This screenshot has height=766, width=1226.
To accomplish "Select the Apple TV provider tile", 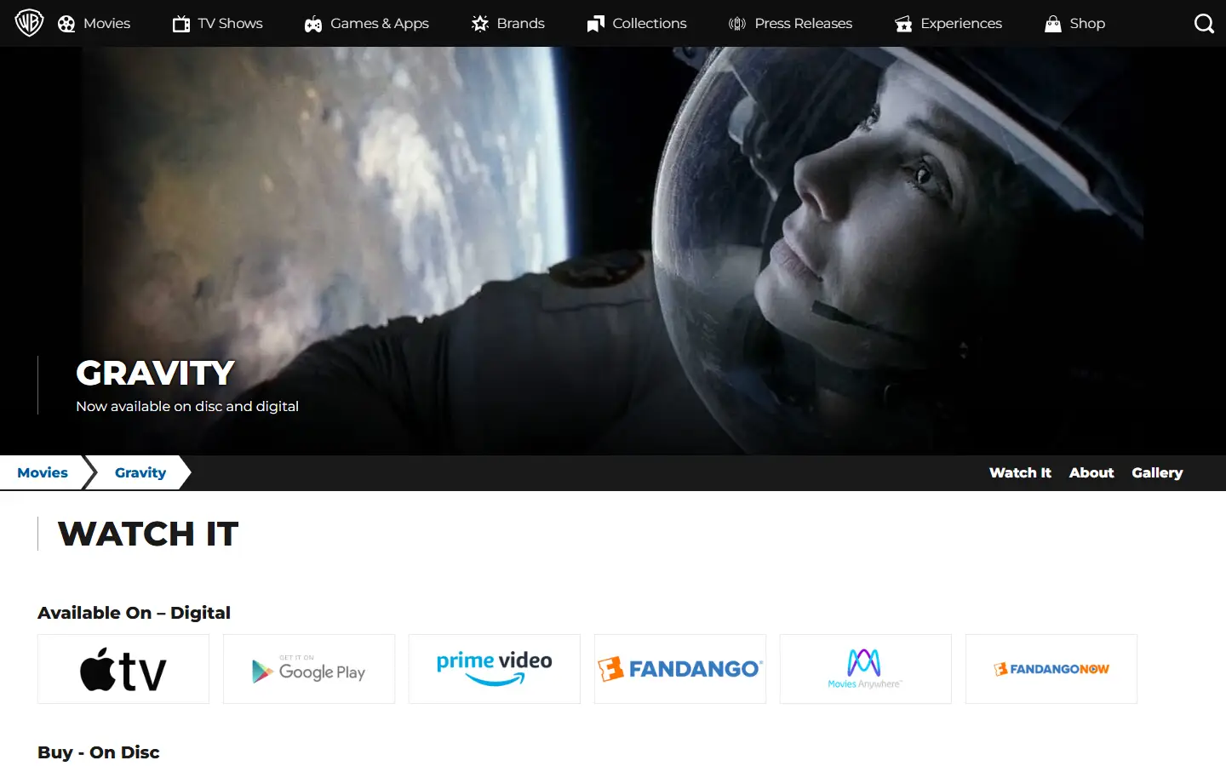I will (x=123, y=669).
